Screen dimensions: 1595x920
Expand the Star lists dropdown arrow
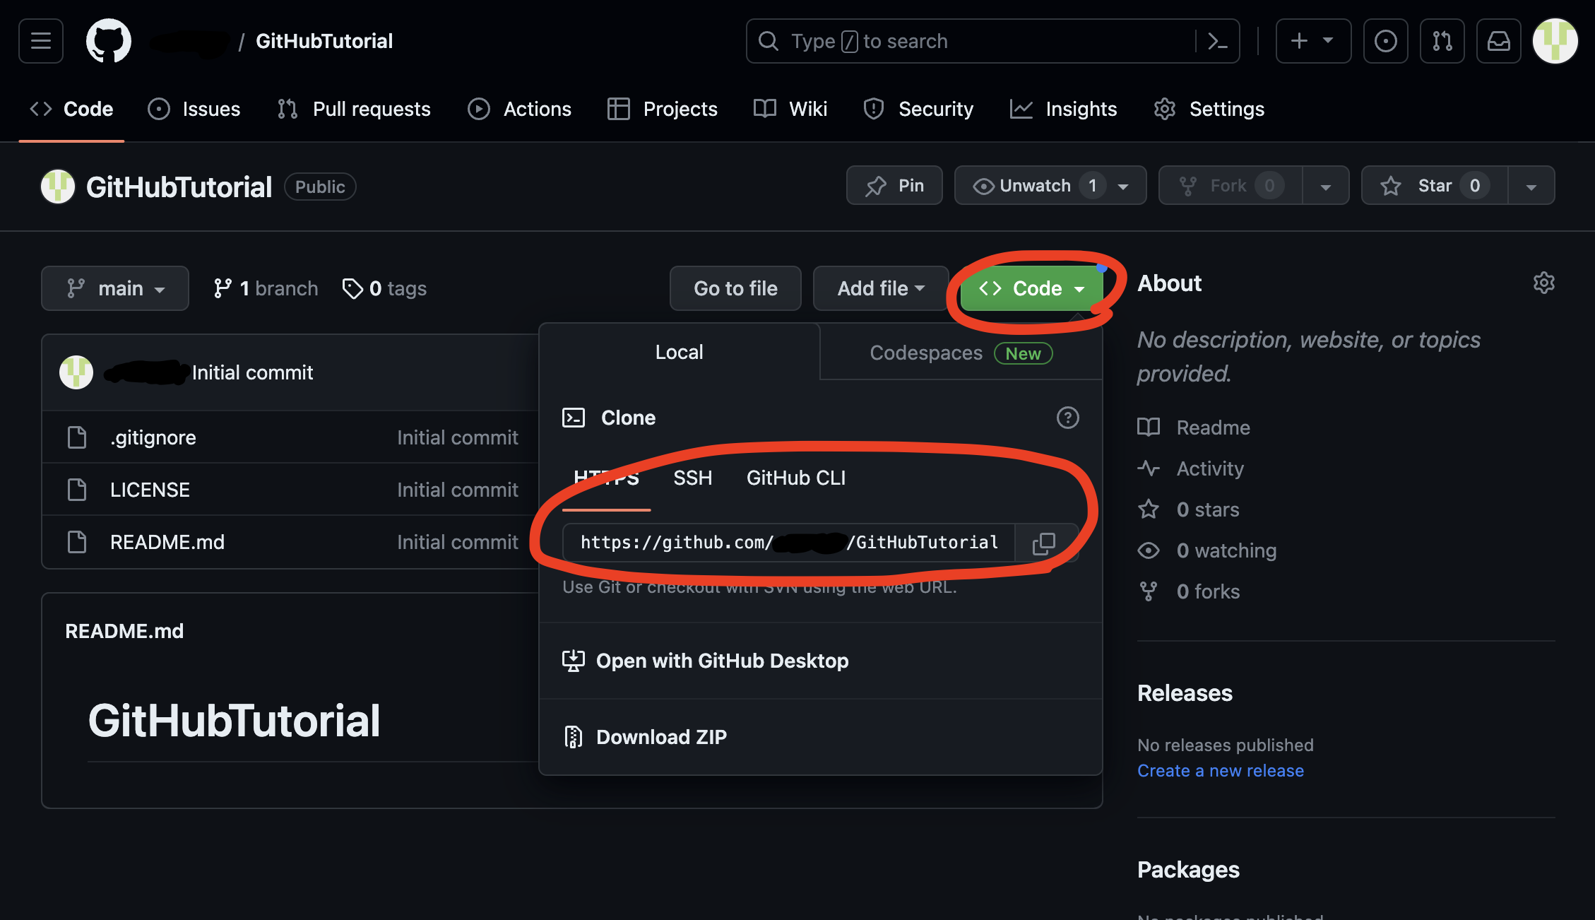coord(1531,186)
